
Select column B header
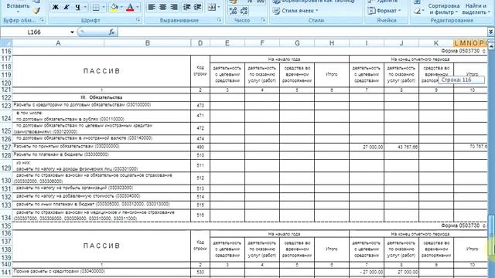148,43
